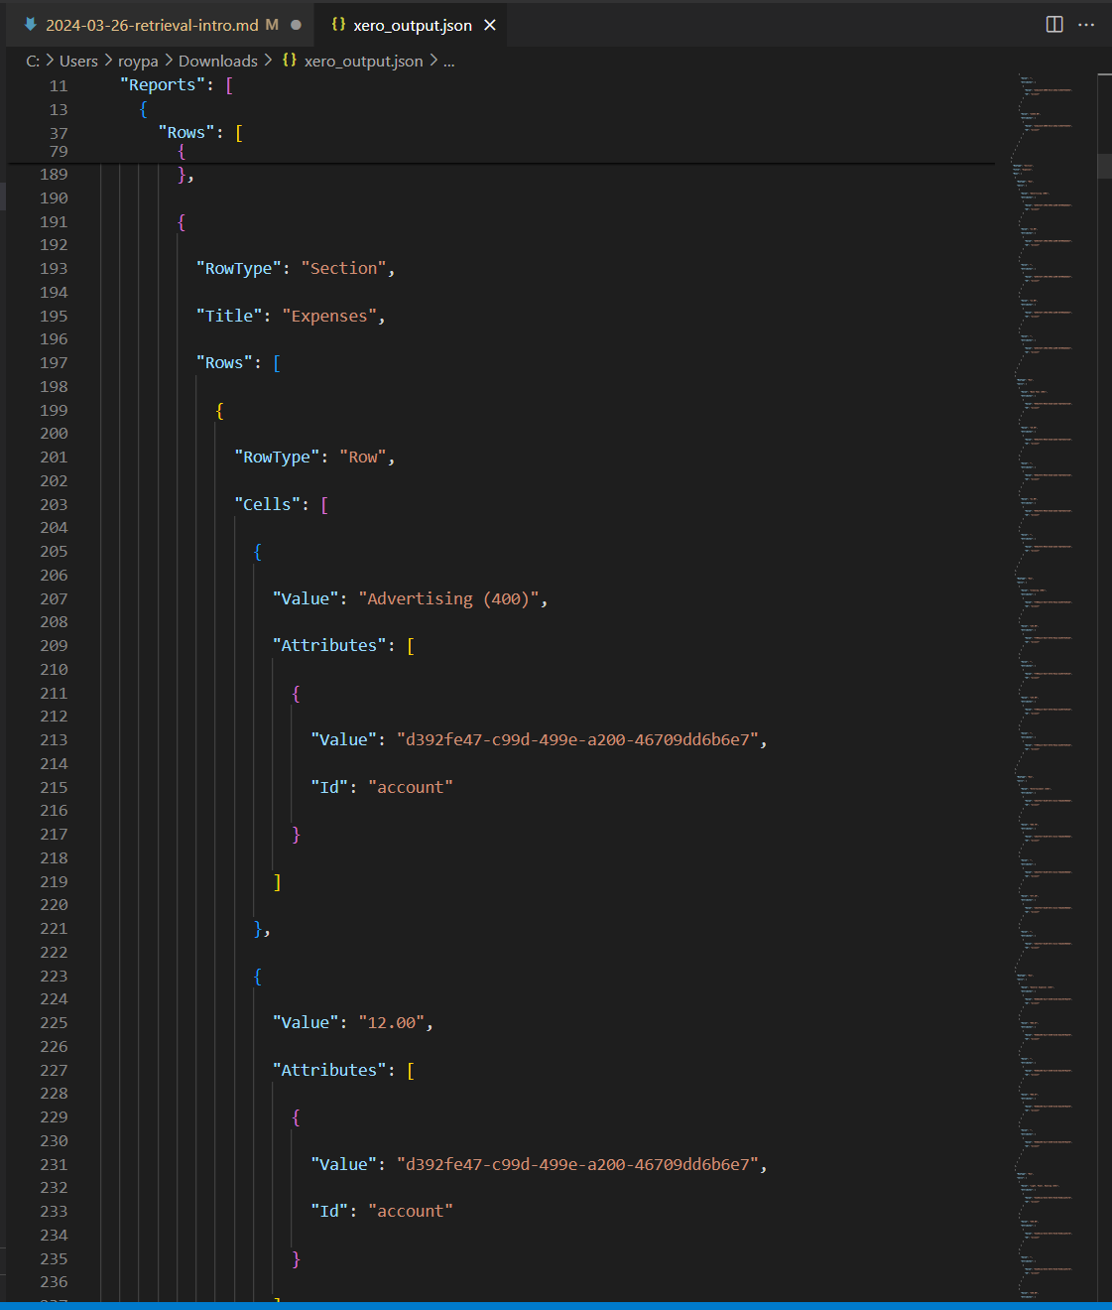1112x1310 pixels.
Task: Open the roypa breadcrumb folder
Action: tap(138, 61)
